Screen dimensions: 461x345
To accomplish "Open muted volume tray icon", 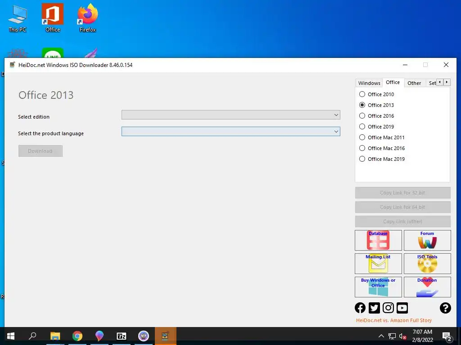I will (402, 336).
